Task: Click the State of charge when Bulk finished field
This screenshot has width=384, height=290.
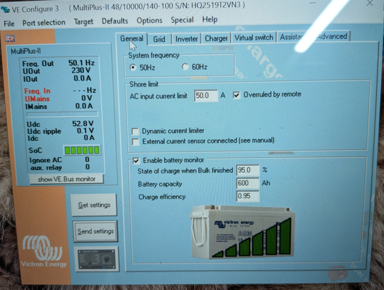Action: pyautogui.click(x=247, y=170)
